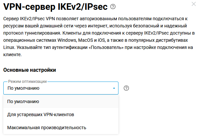The height and width of the screenshot is (137, 198).
Task: Choose 'Для устаревших VPN-клиентов' option
Action: 41,114
